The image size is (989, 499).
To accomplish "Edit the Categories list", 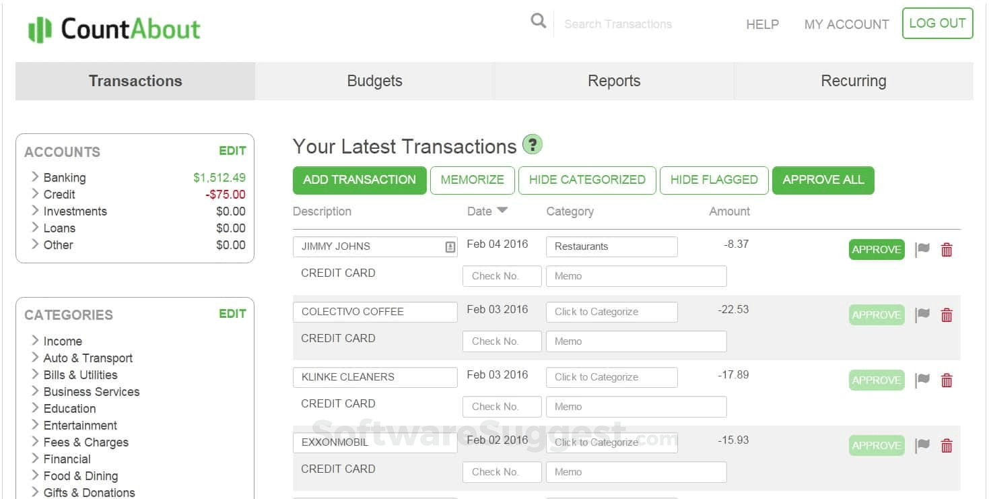I will point(232,314).
